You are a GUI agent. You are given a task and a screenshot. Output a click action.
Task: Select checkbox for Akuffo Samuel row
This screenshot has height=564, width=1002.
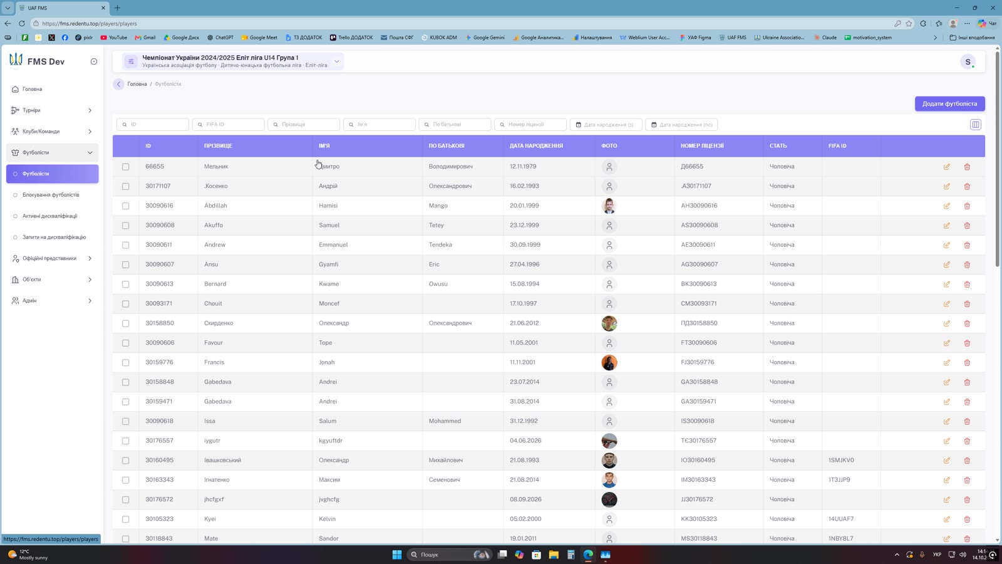pyautogui.click(x=125, y=226)
